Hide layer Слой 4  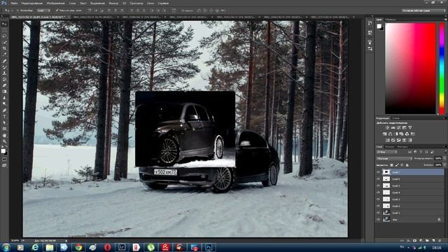[378, 192]
